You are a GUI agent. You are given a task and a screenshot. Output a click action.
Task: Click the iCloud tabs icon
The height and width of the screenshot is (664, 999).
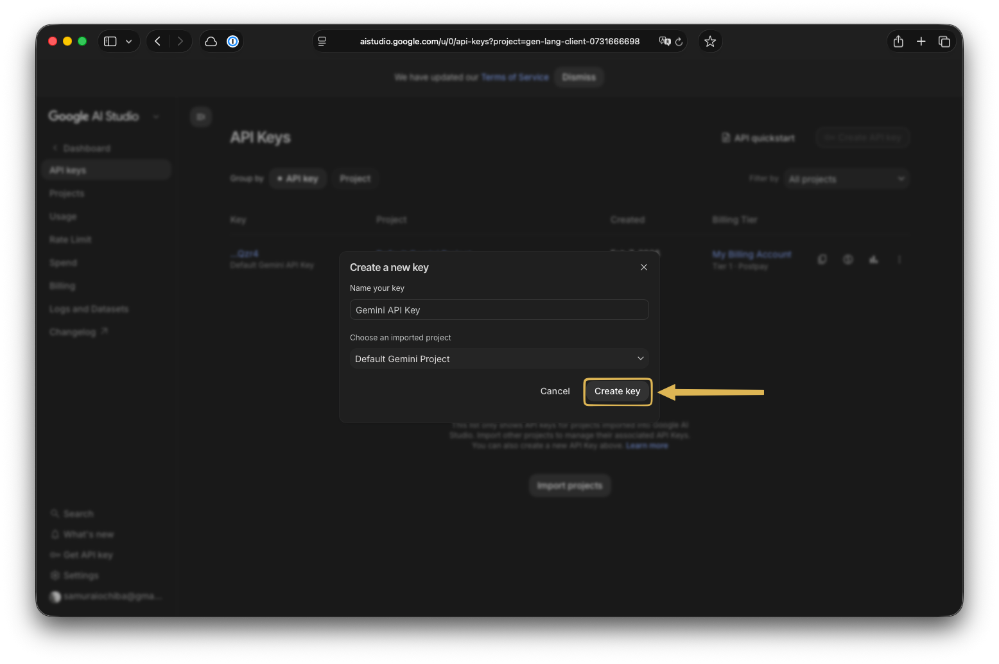211,41
